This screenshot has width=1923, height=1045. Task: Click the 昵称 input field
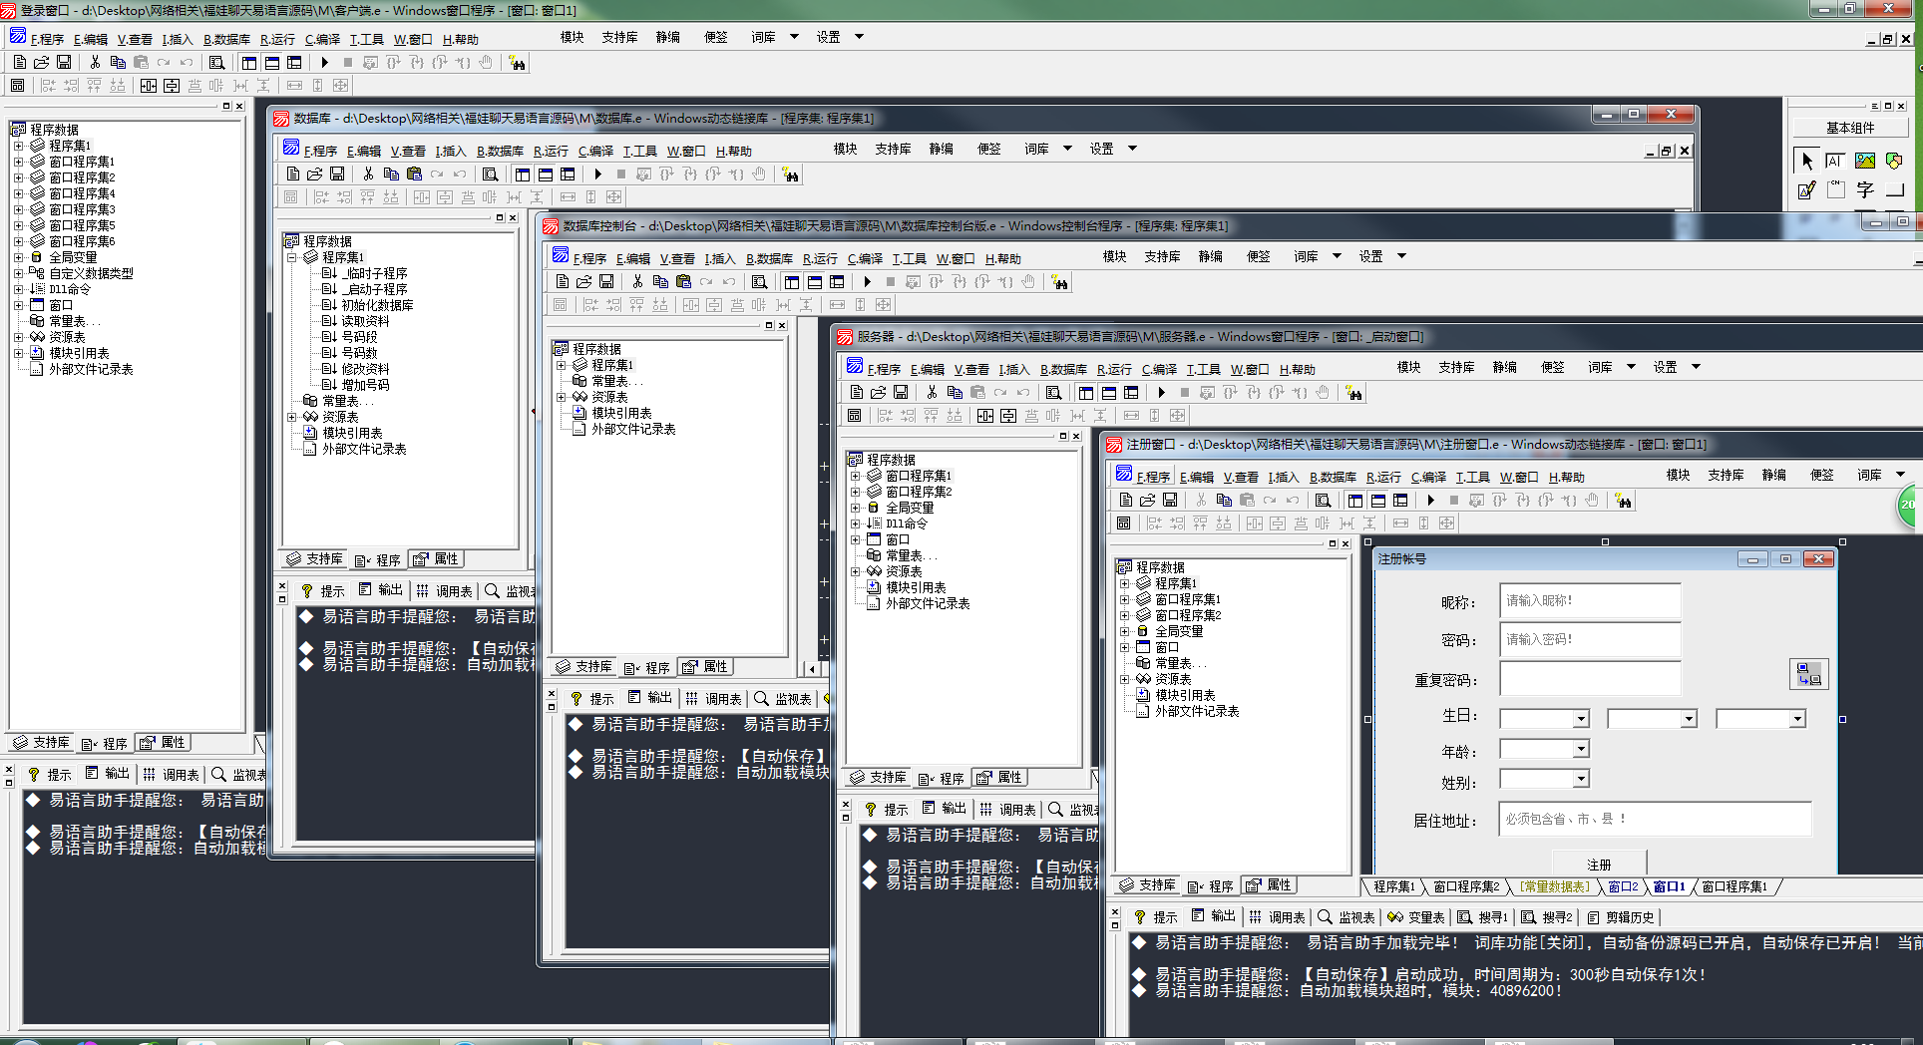click(1590, 601)
